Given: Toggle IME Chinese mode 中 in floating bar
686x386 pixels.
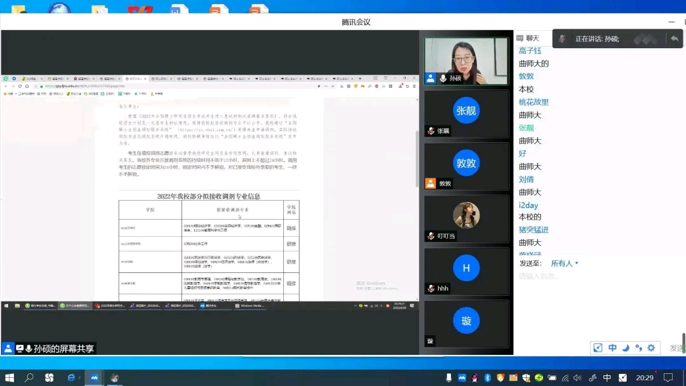Looking at the screenshot, I should coord(612,348).
